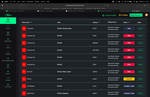Open the Releases sidebar section

pyautogui.click(x=8, y=20)
